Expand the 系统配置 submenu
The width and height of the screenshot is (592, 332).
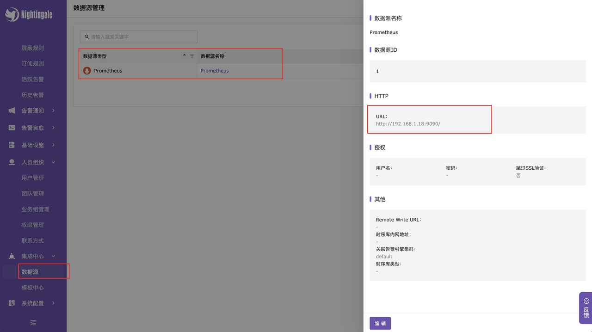point(53,303)
